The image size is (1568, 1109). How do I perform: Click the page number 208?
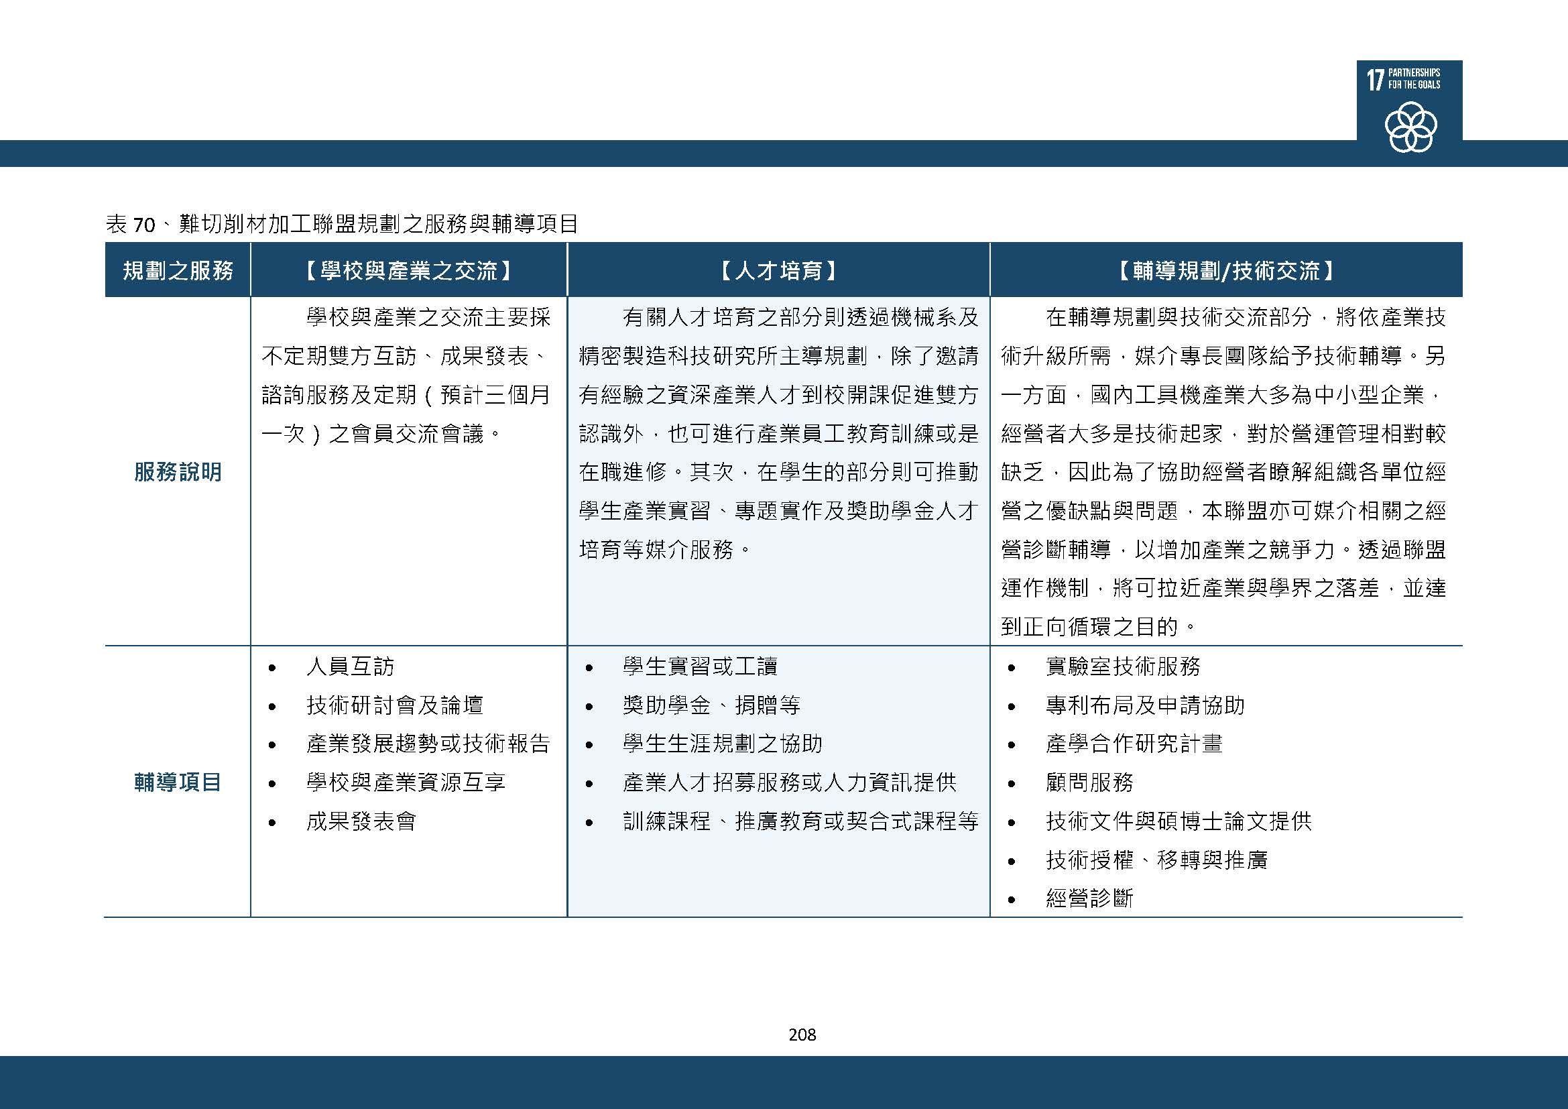click(802, 1035)
